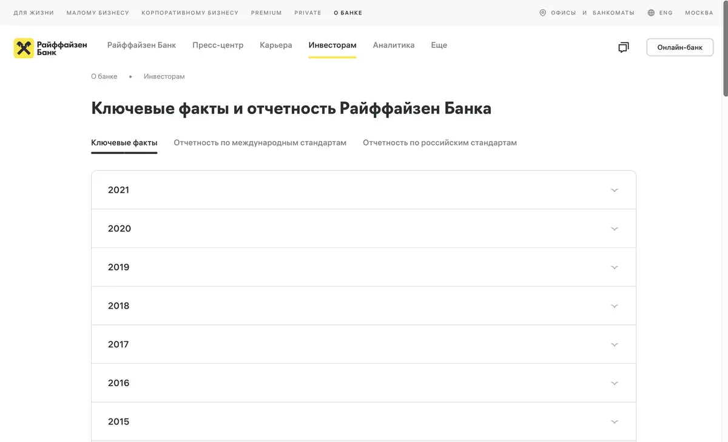Screen dimensions: 728x442
Task: Open the Еще navigation dropdown
Action: coord(439,45)
